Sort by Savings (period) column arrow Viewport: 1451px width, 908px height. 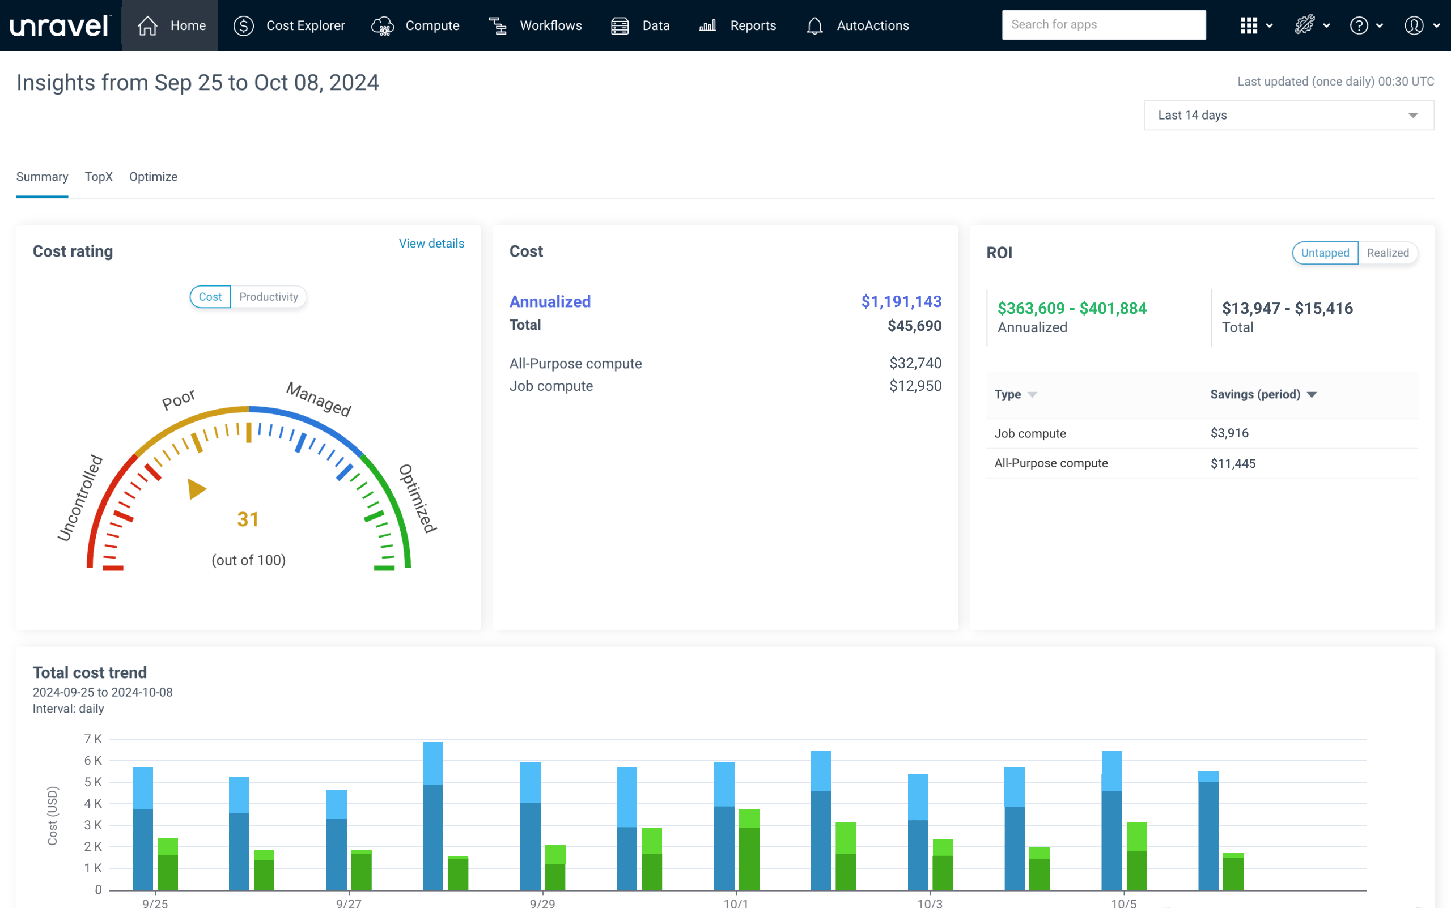[x=1312, y=395]
